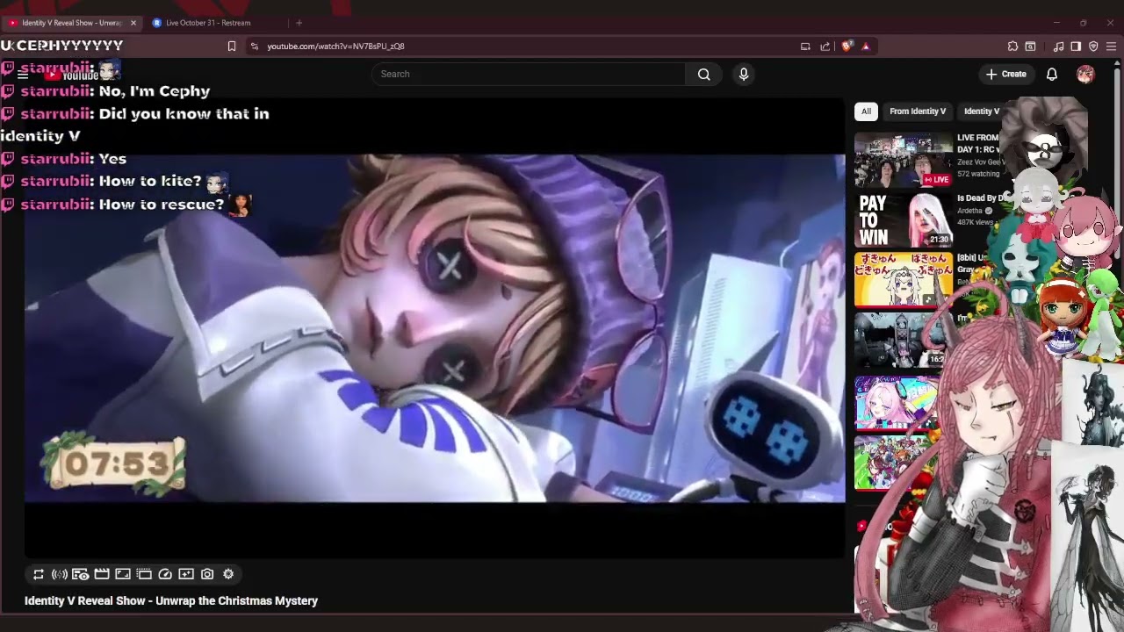Close the Identity V Reveal Show tab
The height and width of the screenshot is (632, 1124).
click(x=133, y=23)
